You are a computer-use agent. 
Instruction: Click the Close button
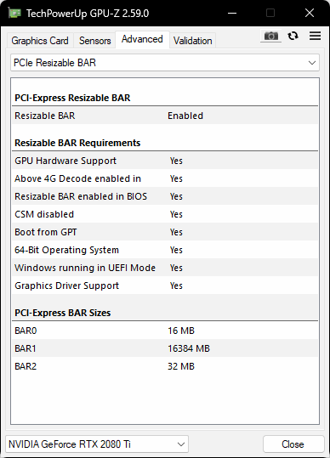[x=293, y=444]
